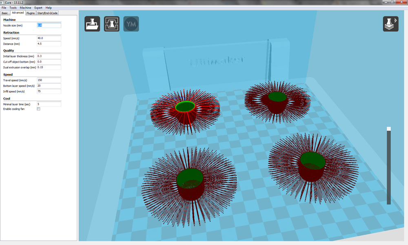
Task: Click the YM YouMagine share icon
Action: point(131,24)
